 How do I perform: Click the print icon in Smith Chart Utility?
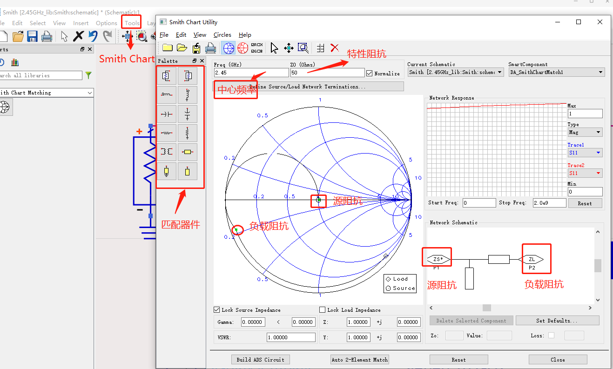(x=209, y=47)
